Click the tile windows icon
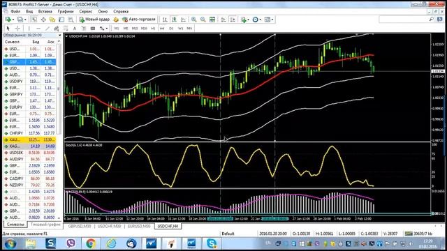The image size is (447, 251). pos(212,20)
